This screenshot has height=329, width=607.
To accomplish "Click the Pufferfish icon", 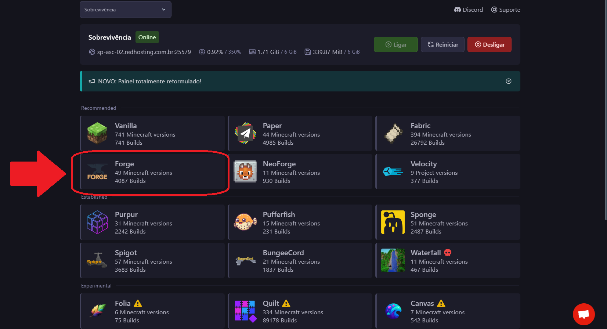I will pos(245,222).
